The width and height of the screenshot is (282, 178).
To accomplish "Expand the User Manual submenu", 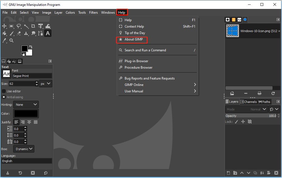I will tap(158, 91).
